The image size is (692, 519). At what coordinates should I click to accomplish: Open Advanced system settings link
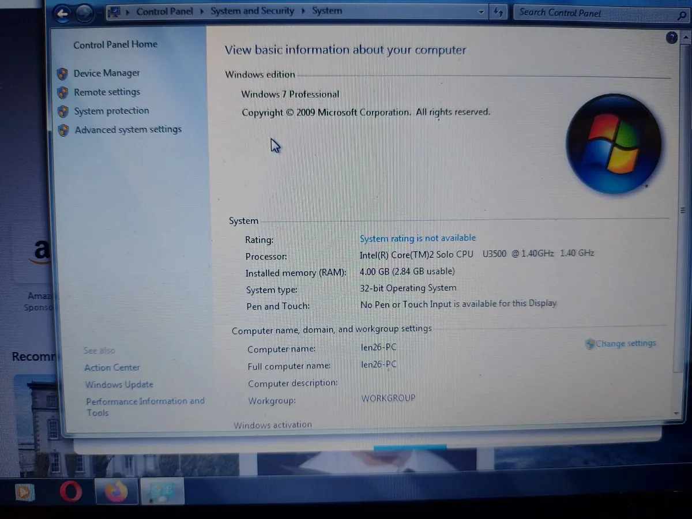128,130
